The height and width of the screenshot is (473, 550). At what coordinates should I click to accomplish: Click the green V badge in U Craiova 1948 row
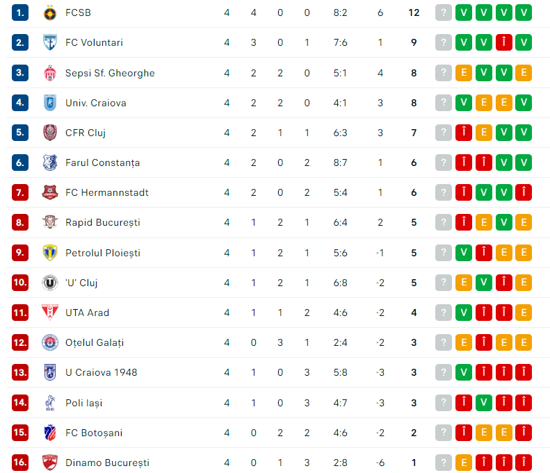[x=464, y=372]
